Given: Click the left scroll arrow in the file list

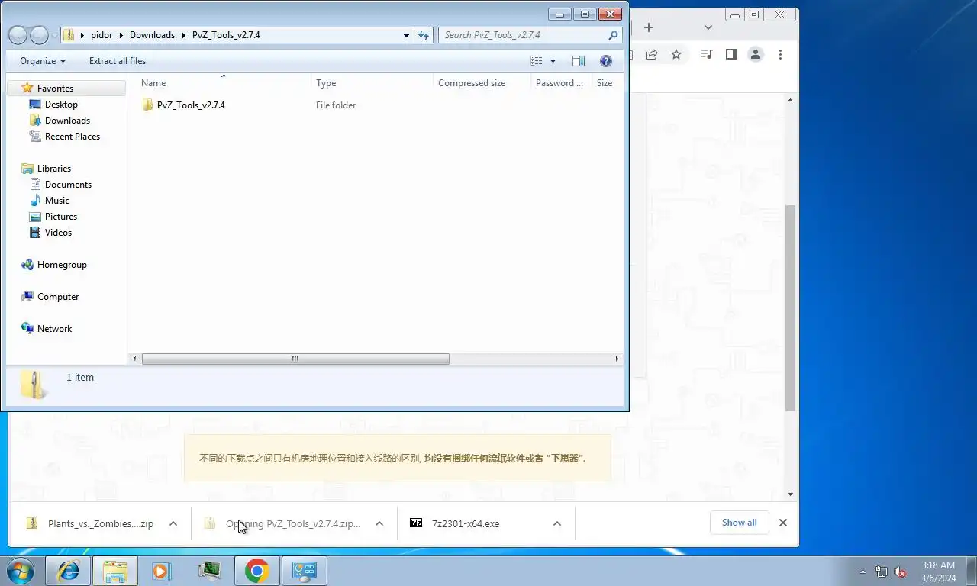Looking at the screenshot, I should [135, 359].
